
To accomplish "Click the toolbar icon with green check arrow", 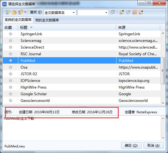I will pos(122,12).
